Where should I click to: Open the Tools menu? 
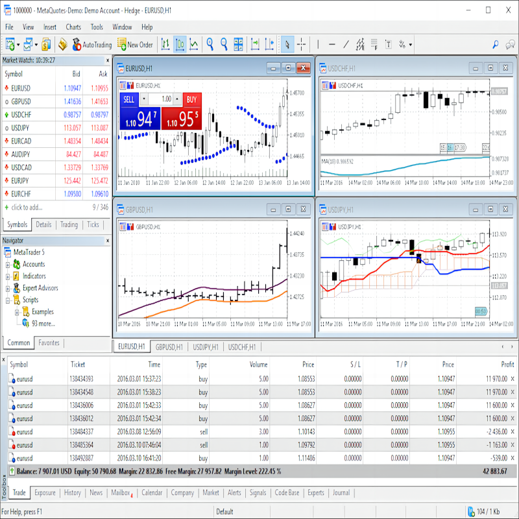click(97, 27)
